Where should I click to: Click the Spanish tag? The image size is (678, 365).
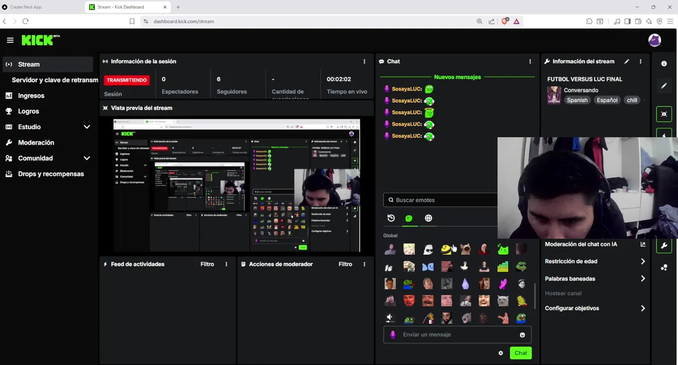[x=577, y=100]
